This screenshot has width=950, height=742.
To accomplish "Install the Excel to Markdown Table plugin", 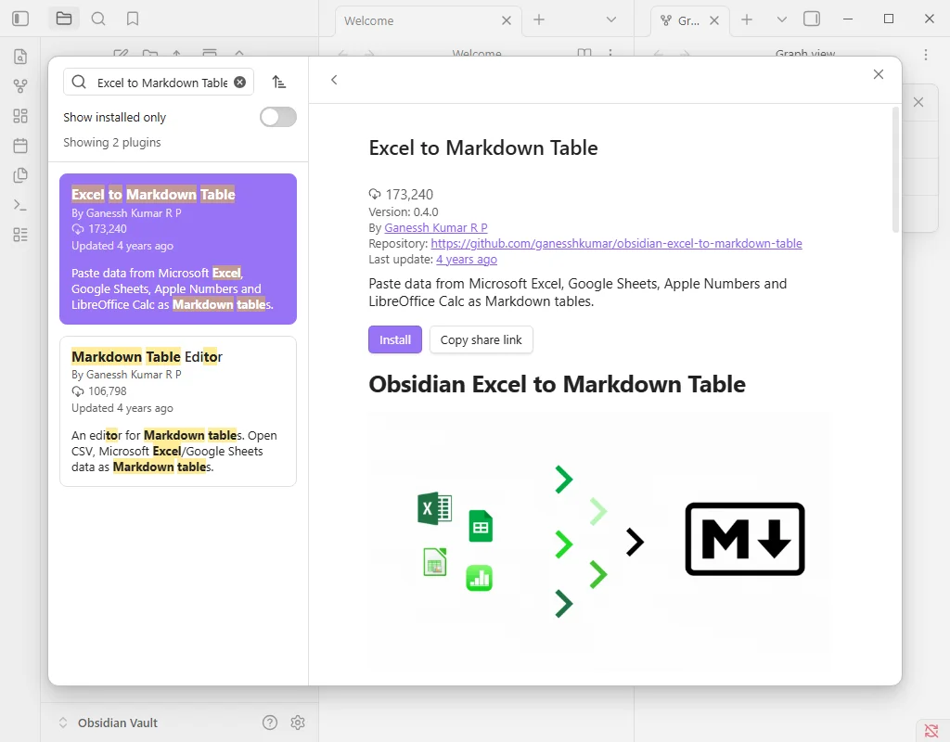I will pyautogui.click(x=394, y=339).
